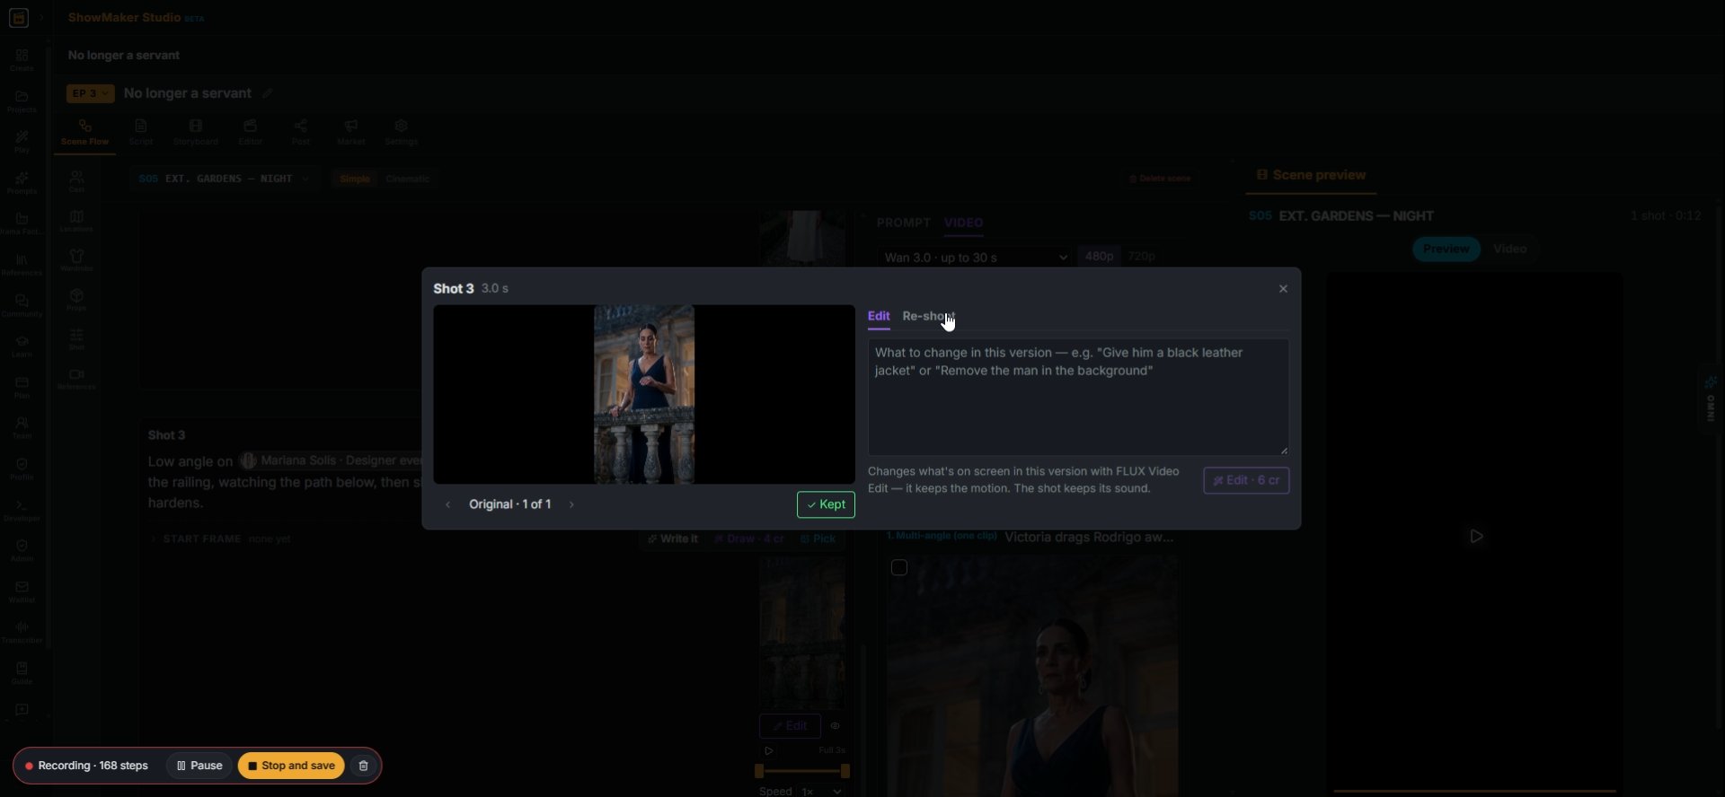Open the Props panel
Image resolution: width=1725 pixels, height=797 pixels.
pyautogui.click(x=76, y=300)
